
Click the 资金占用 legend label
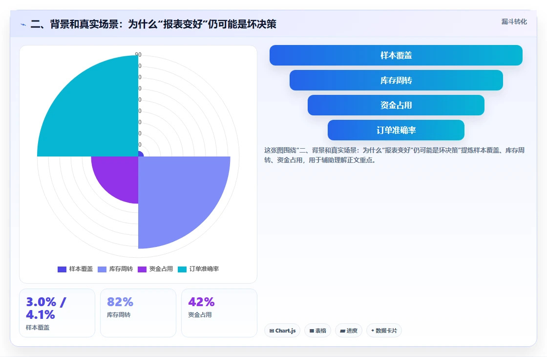161,269
